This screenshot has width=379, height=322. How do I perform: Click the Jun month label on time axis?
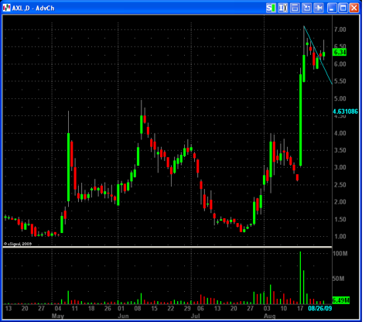123,316
